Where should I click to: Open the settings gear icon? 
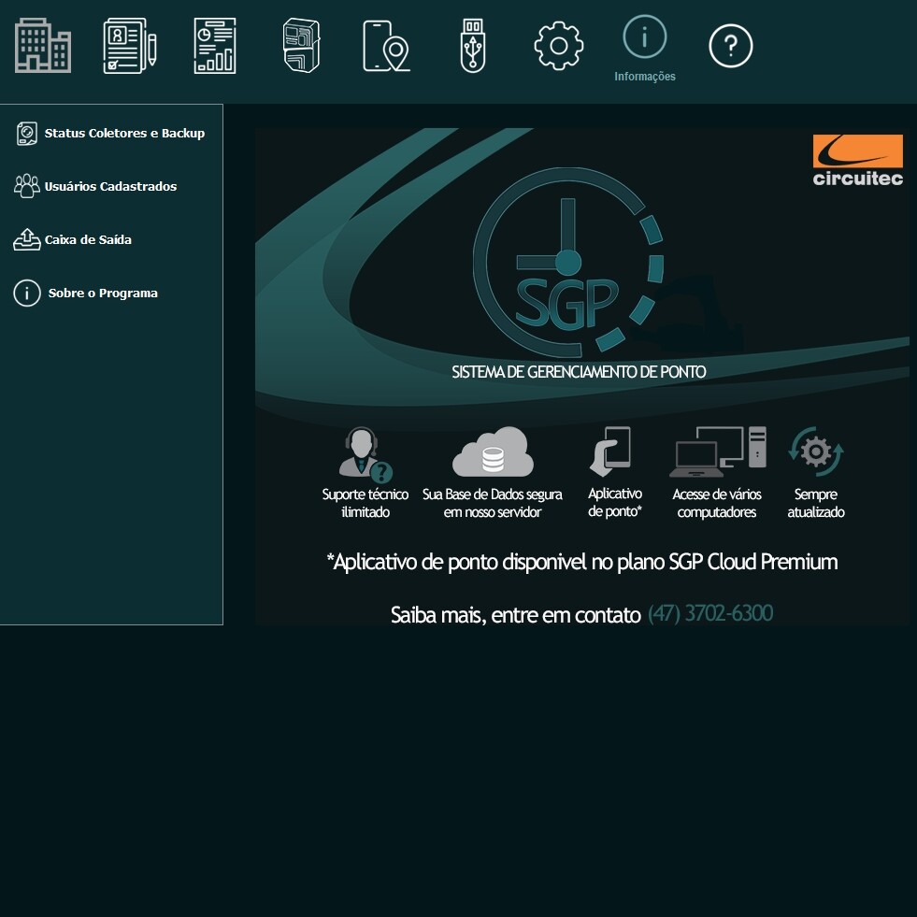coord(558,46)
